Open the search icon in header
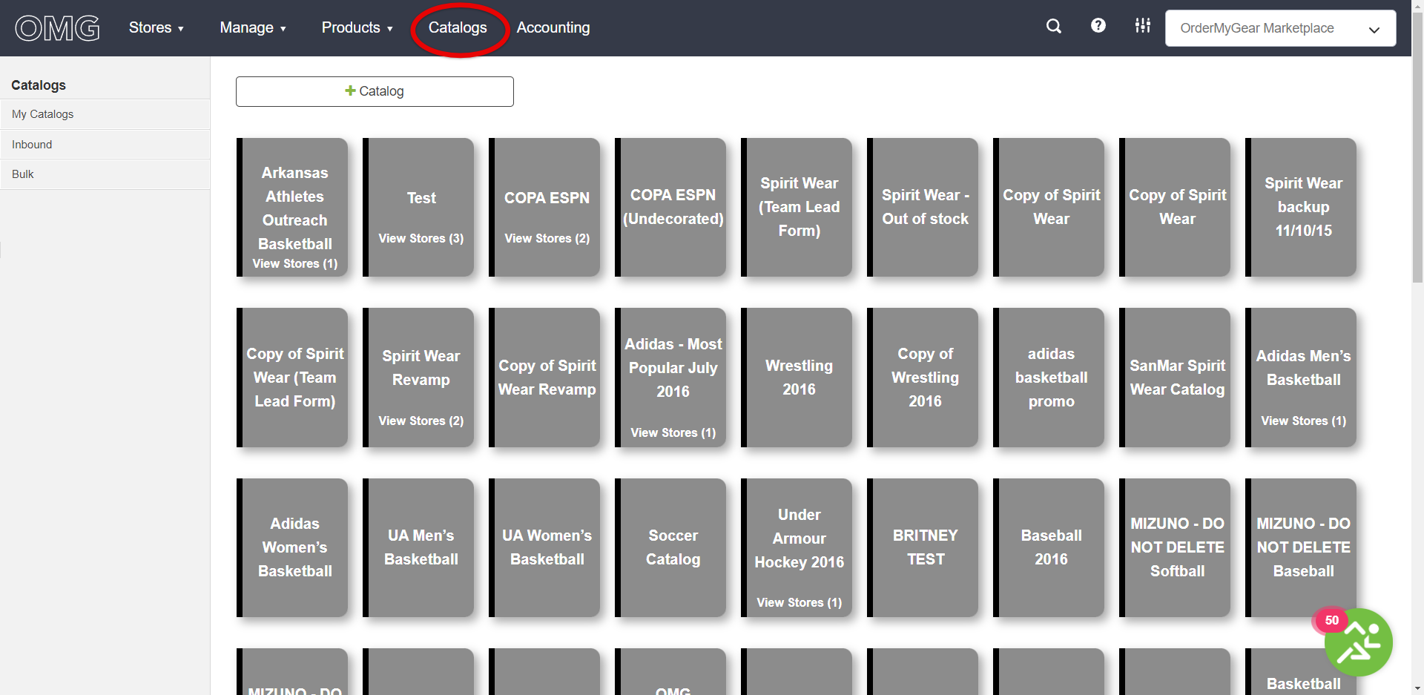 coord(1053,27)
